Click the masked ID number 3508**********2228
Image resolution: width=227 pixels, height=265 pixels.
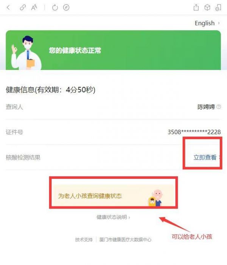tap(194, 132)
